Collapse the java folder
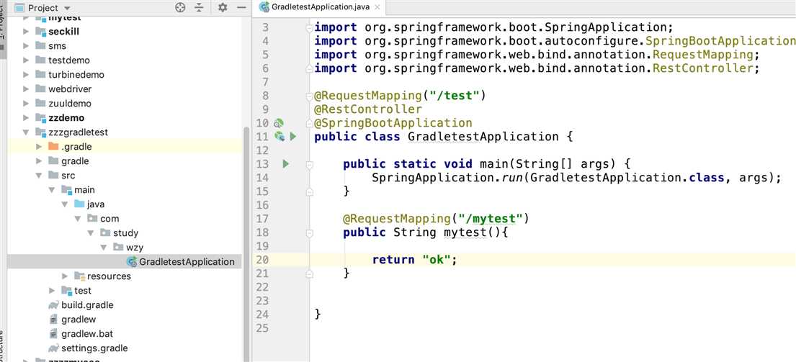 point(64,204)
